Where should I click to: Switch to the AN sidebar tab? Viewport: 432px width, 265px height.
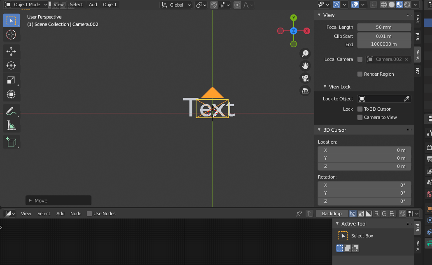(x=418, y=71)
